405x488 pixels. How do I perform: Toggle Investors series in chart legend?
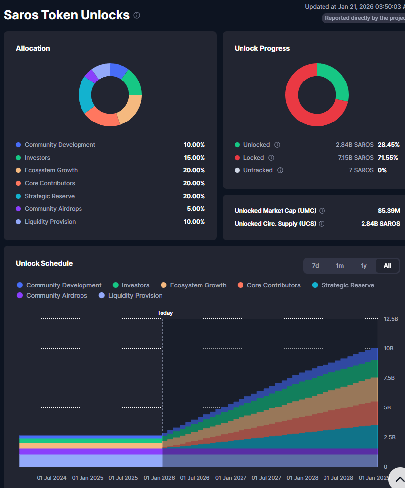pos(130,285)
